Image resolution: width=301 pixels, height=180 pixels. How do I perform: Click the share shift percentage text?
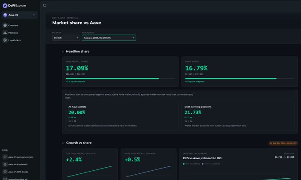tap(284, 157)
